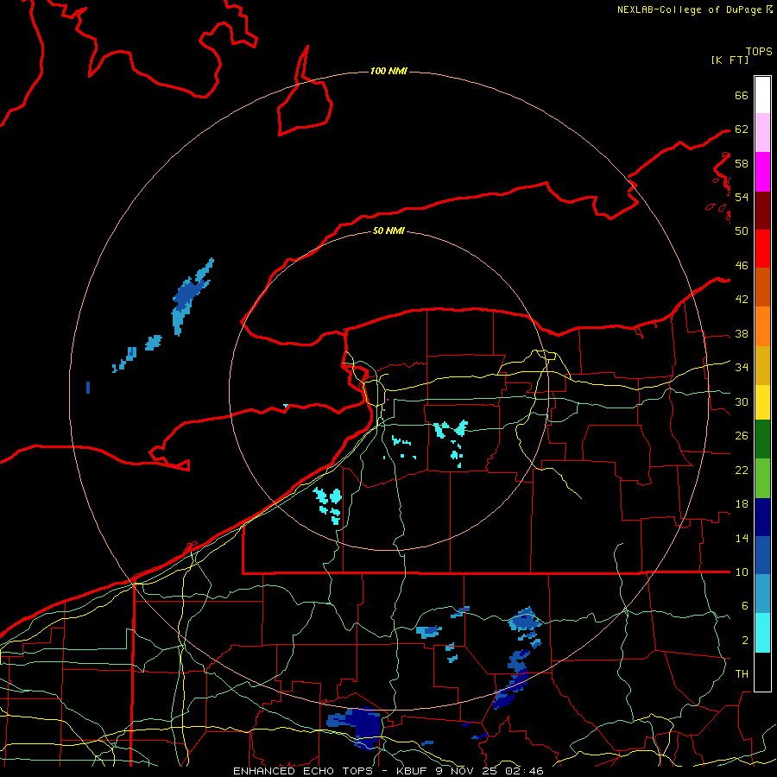Click the 54 value on legend scale
Screen dimensions: 777x777
pyautogui.click(x=742, y=197)
